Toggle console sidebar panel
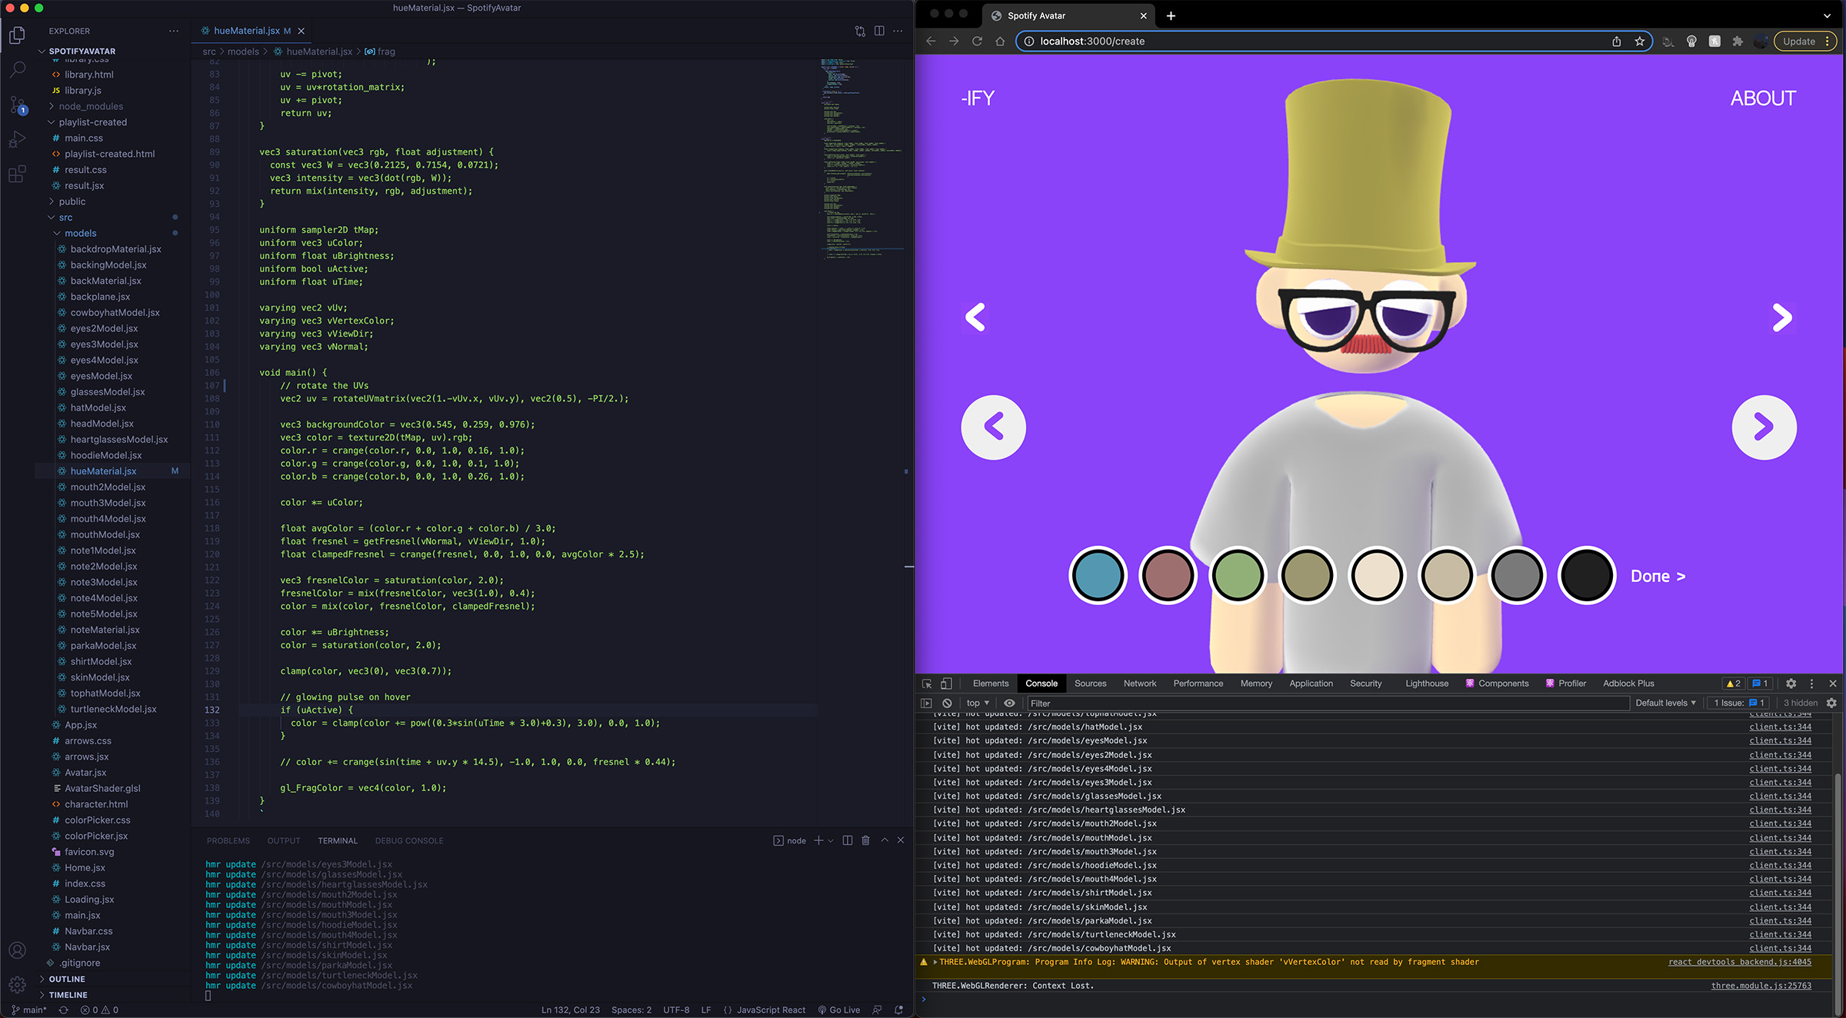Viewport: 1846px width, 1018px height. coord(927,703)
